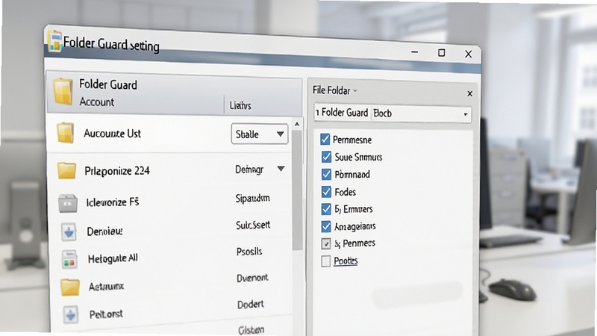
Task: Uncheck the Amageians checkbox
Action: (x=326, y=226)
